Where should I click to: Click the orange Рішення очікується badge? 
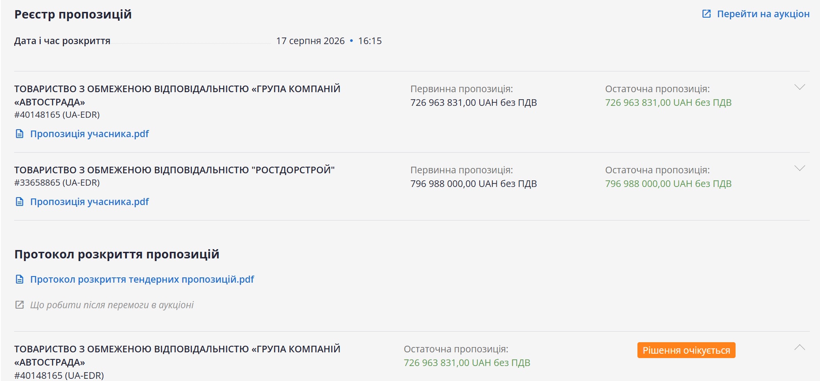pos(686,350)
